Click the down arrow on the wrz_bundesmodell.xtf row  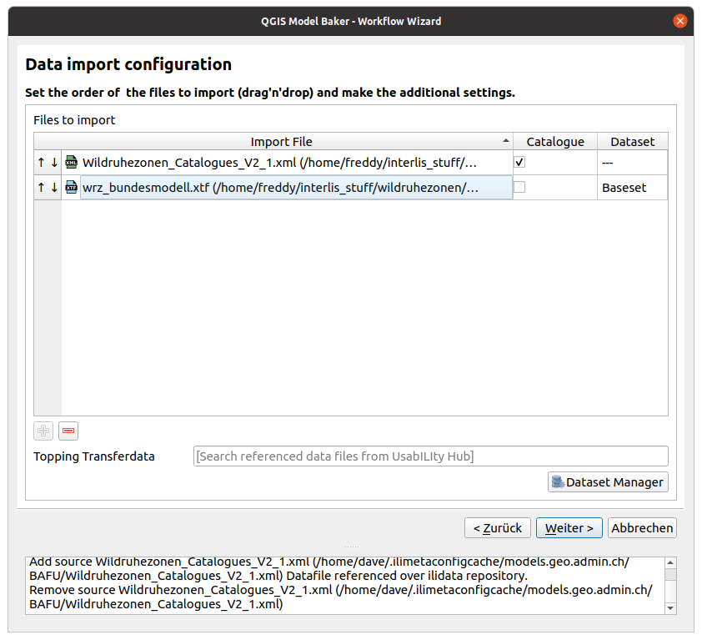[54, 188]
